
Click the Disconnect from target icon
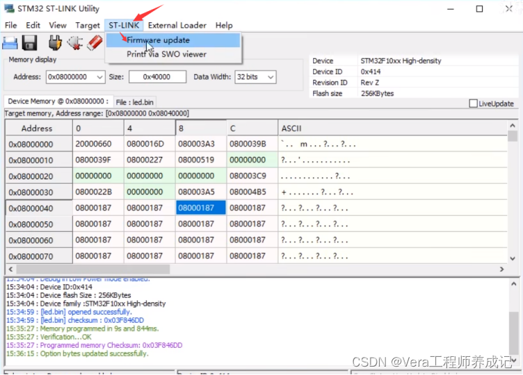pyautogui.click(x=75, y=43)
